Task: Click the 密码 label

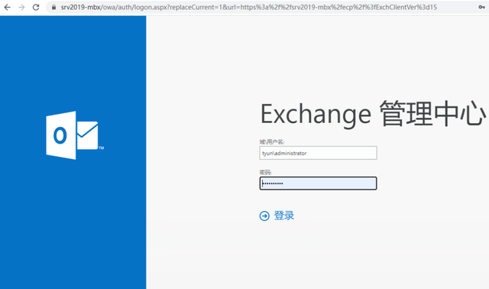Action: coord(265,172)
